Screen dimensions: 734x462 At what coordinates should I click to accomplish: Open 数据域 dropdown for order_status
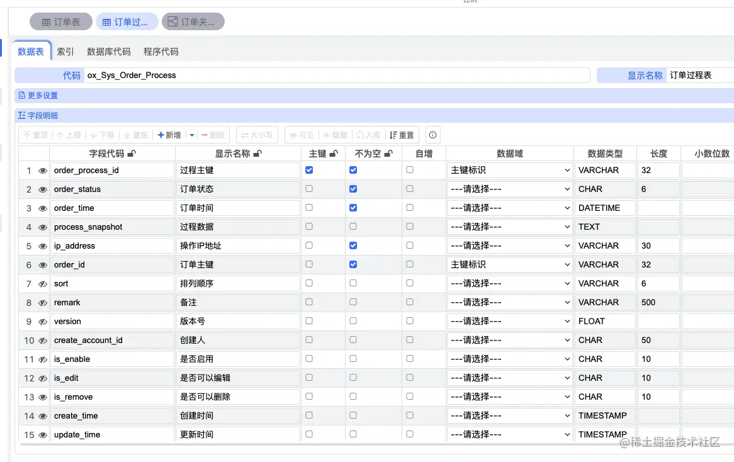[x=510, y=189]
